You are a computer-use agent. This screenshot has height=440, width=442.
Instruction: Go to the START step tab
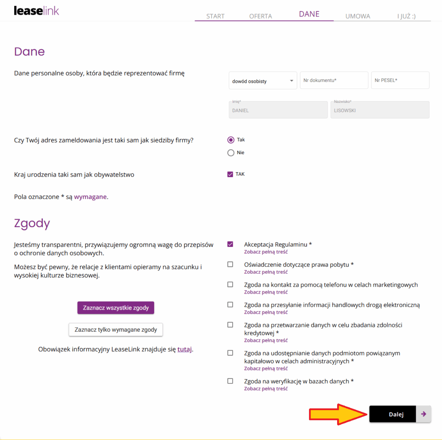(x=215, y=16)
